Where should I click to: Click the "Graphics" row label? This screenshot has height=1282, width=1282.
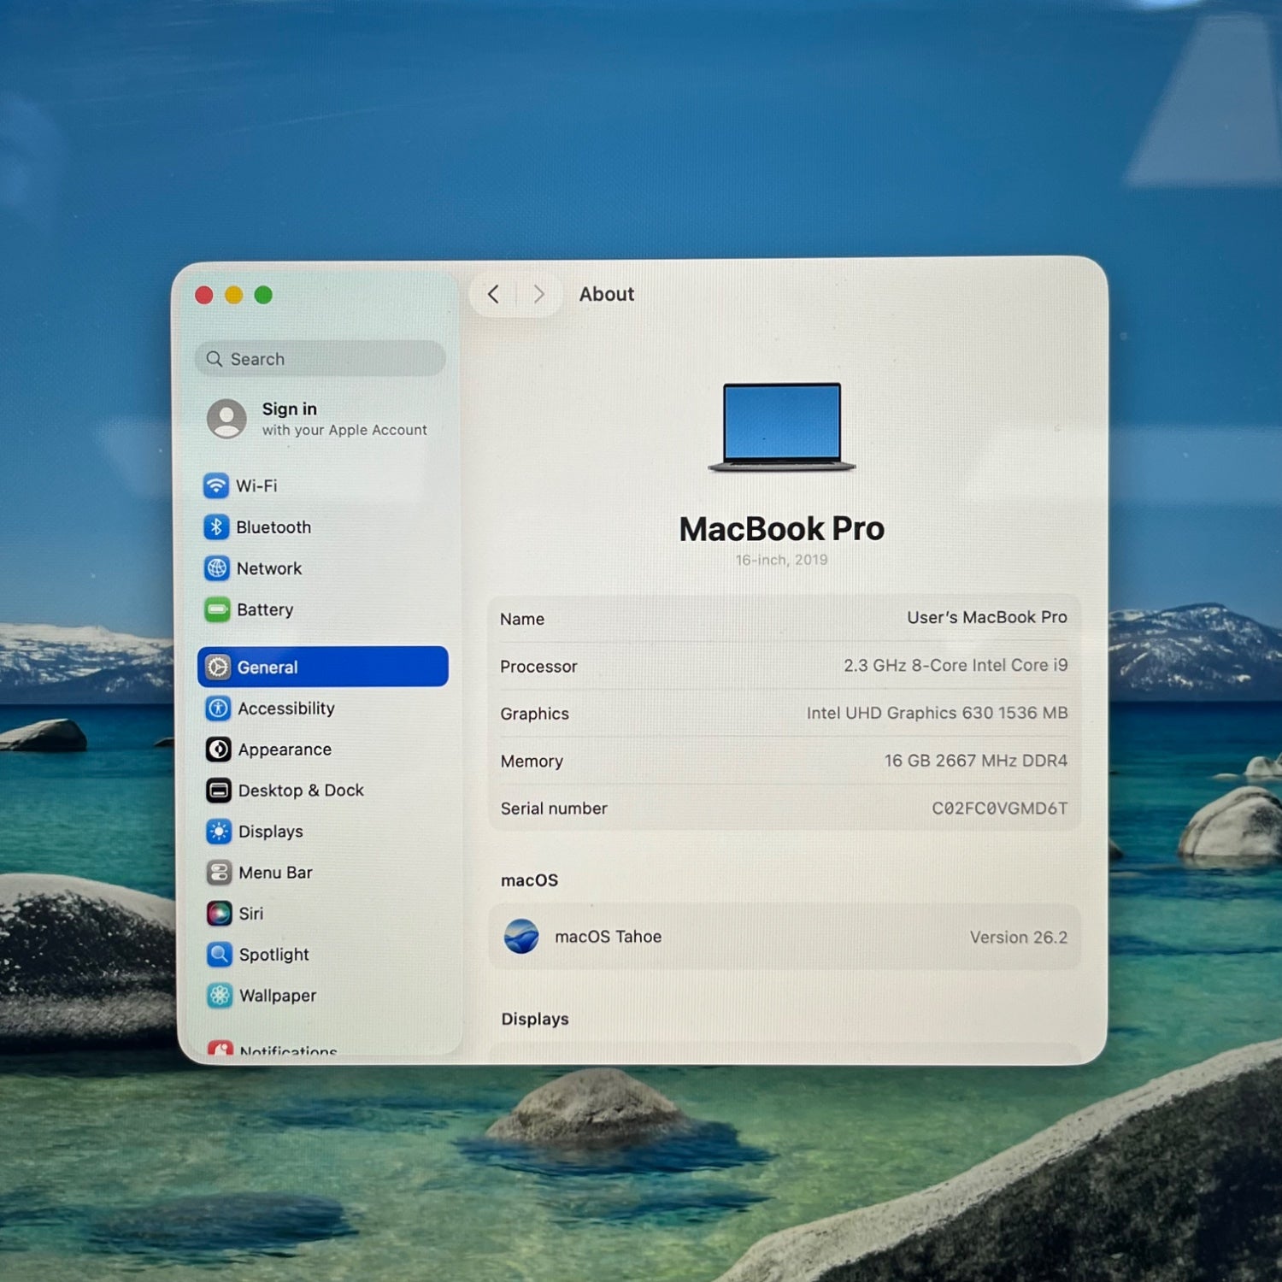tap(534, 714)
